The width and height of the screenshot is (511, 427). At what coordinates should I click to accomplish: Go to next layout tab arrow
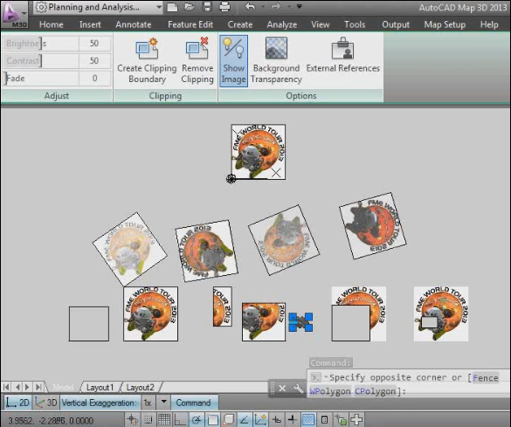[28, 387]
